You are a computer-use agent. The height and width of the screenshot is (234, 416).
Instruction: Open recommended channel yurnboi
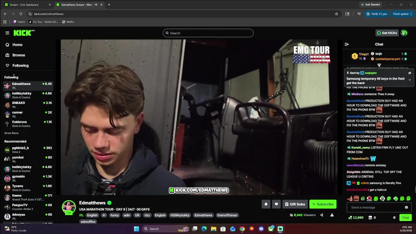tap(28, 159)
